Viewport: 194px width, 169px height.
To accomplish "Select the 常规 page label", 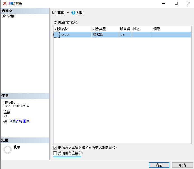I will tap(11, 16).
